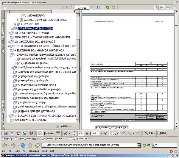Go to the Firefox Home page
Screen dimensions: 179x158
coord(37,145)
